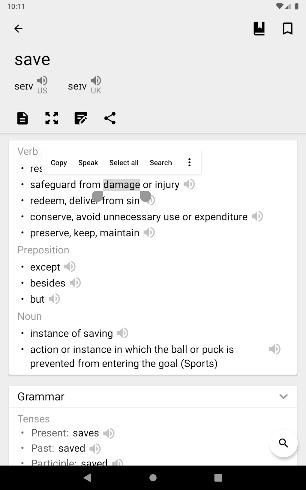Tap Search in the selection menu
Screen dimensions: 306x490
[x=161, y=163]
